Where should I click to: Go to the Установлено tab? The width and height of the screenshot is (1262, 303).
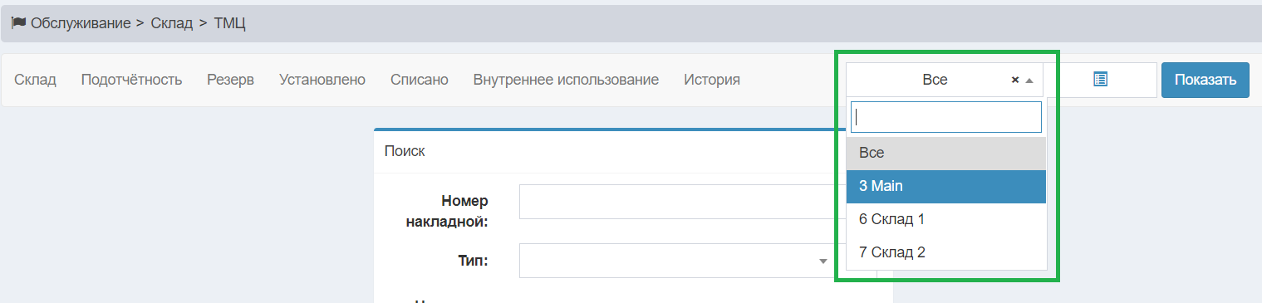coord(322,80)
